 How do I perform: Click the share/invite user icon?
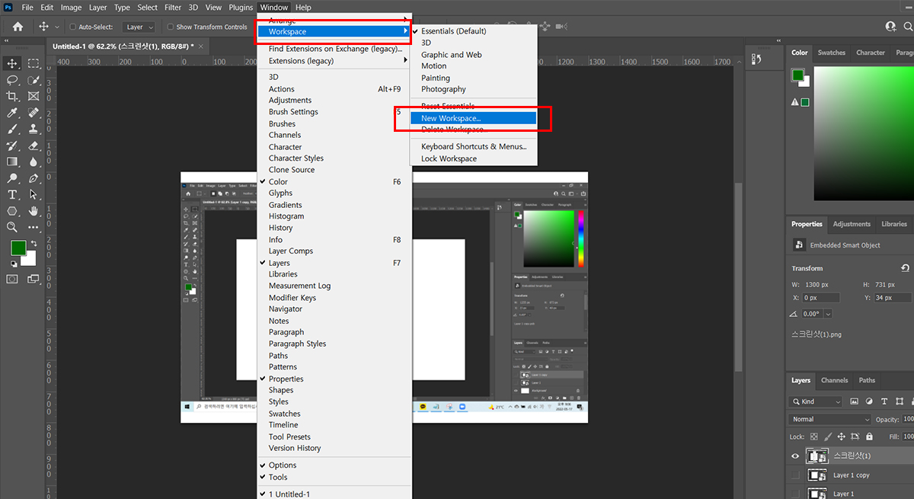click(x=891, y=27)
